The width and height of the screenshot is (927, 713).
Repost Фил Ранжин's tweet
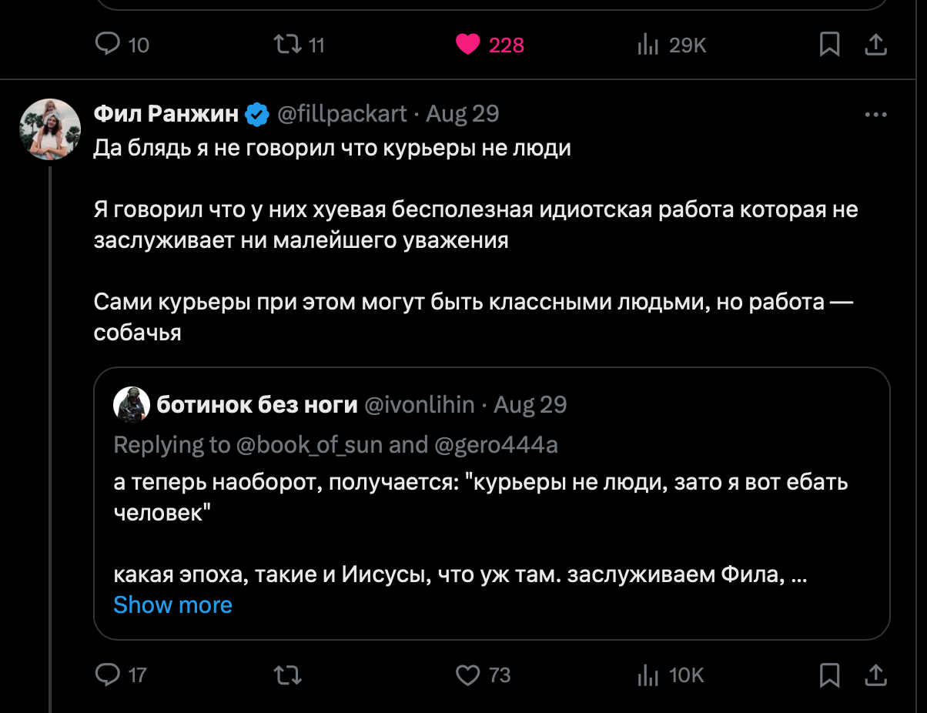pyautogui.click(x=288, y=675)
